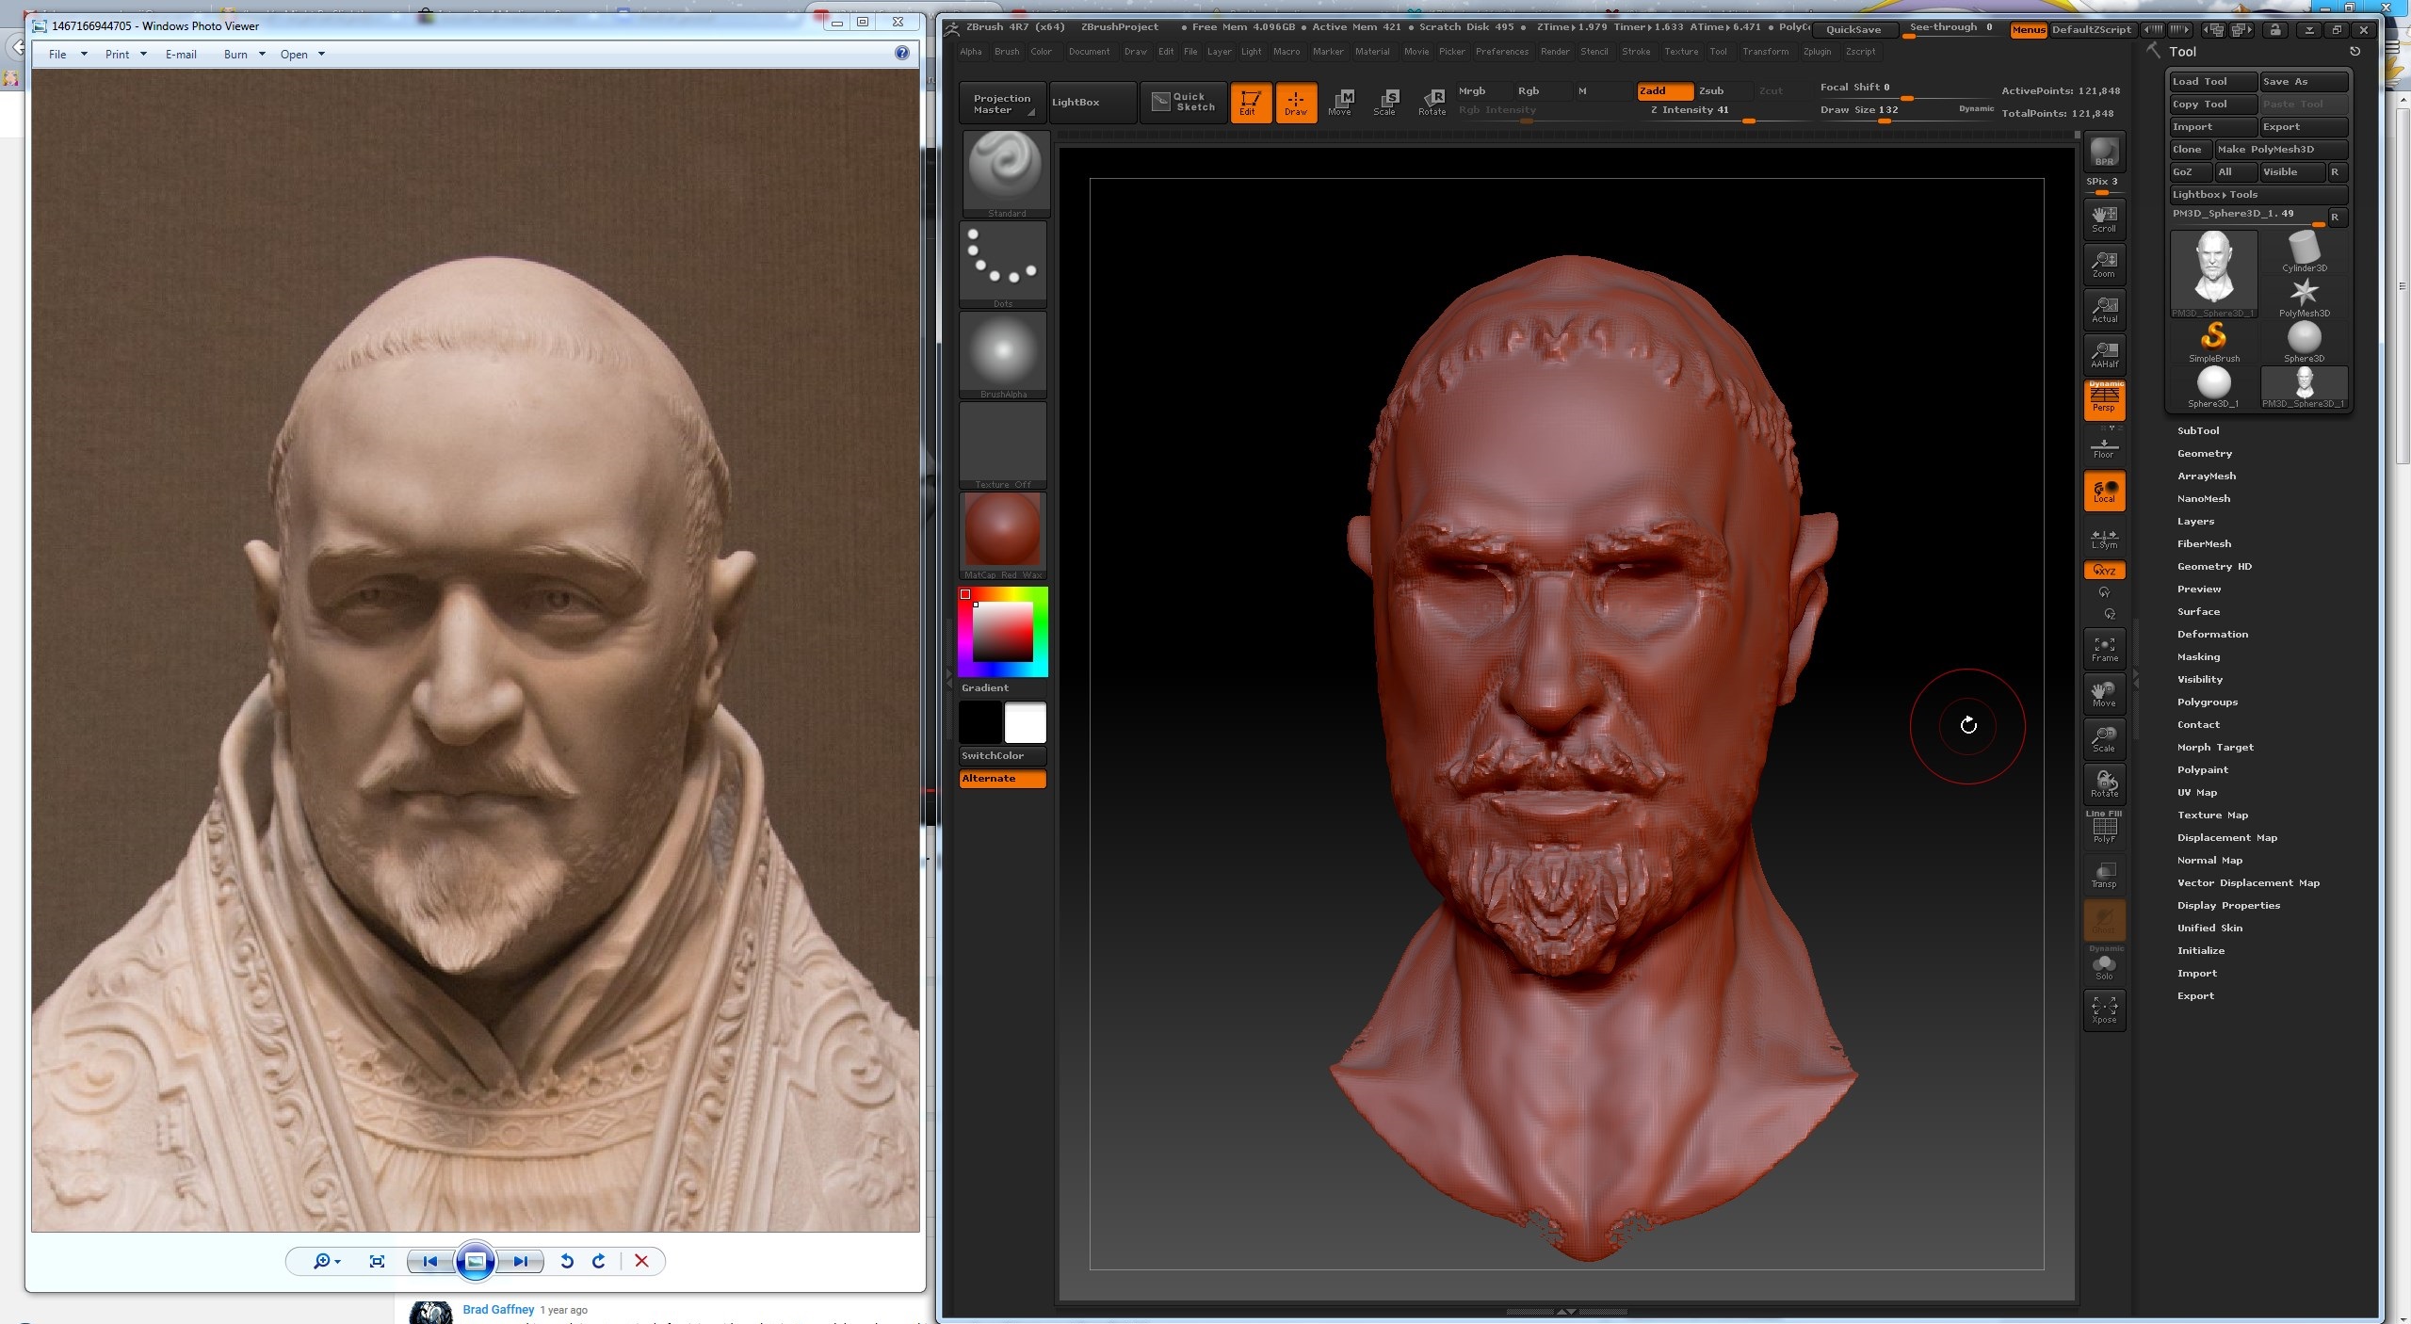Click the white secondary color swatch

[1025, 723]
